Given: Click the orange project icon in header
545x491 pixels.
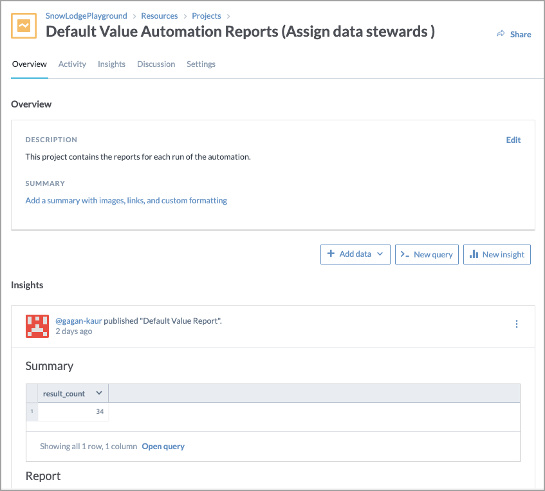Looking at the screenshot, I should click(x=24, y=26).
